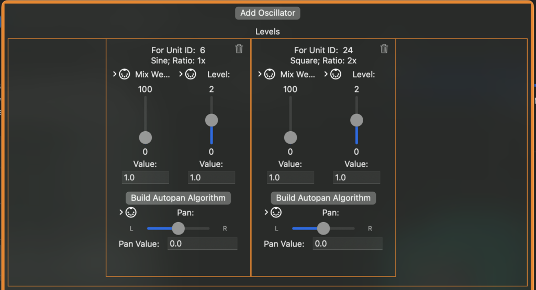Expand the Mix Weight chevron in Unit 6 panel
The height and width of the screenshot is (290, 536).
tap(115, 74)
